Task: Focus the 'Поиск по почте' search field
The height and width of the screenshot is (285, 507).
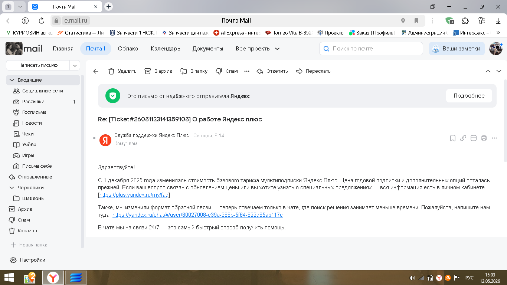Action: click(x=371, y=49)
